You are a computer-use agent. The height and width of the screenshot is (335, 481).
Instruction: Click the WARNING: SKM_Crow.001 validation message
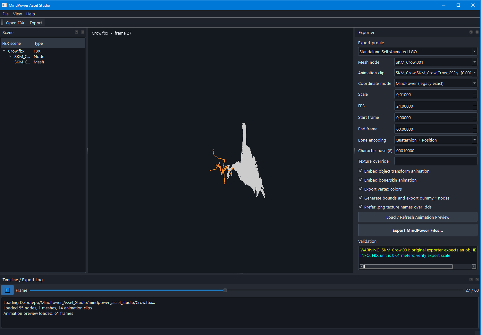[418, 250]
